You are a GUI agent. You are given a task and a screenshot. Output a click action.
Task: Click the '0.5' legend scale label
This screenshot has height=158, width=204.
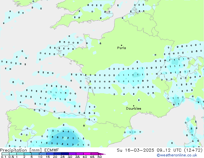tap(11, 157)
